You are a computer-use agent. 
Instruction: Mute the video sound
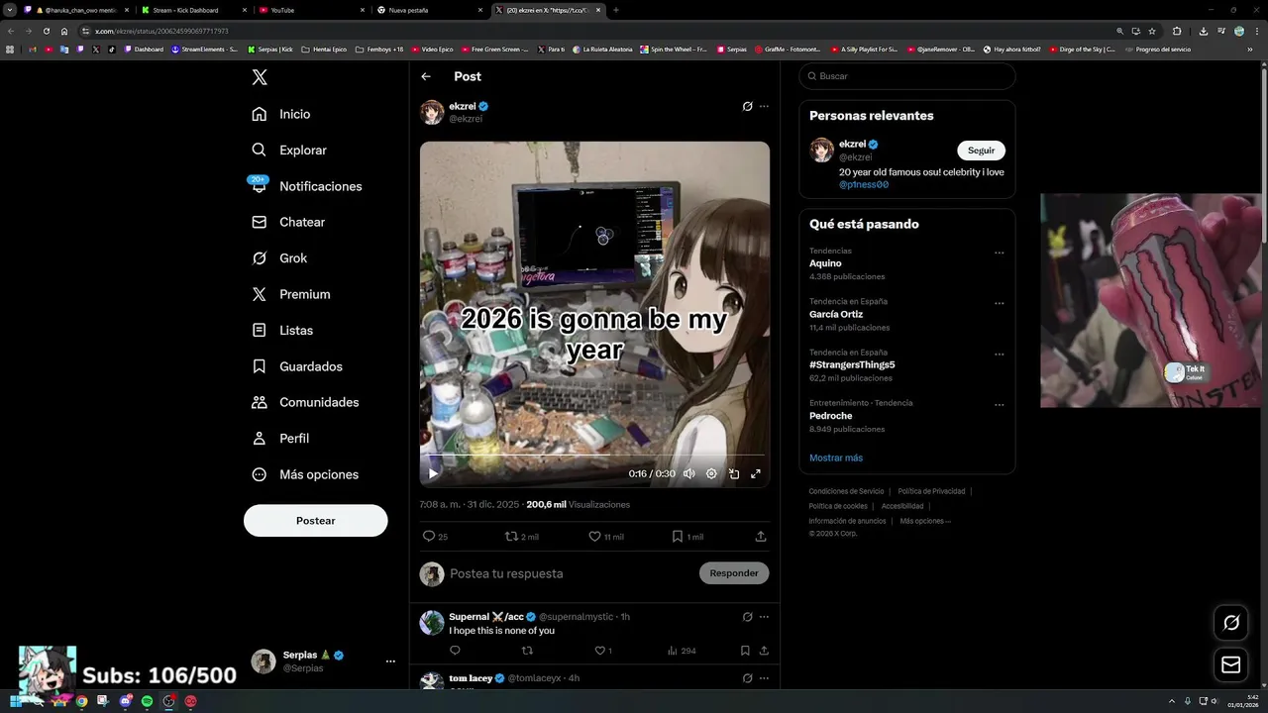coord(688,473)
